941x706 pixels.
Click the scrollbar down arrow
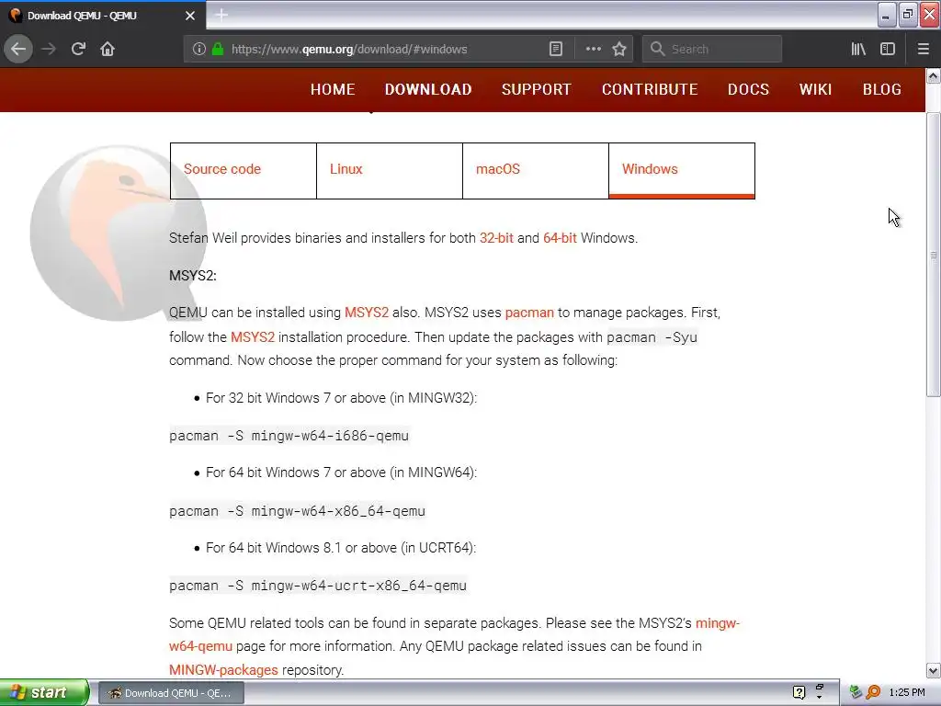(934, 670)
